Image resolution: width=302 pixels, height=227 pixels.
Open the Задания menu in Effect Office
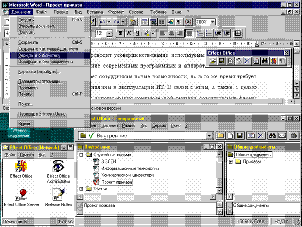[109, 125]
